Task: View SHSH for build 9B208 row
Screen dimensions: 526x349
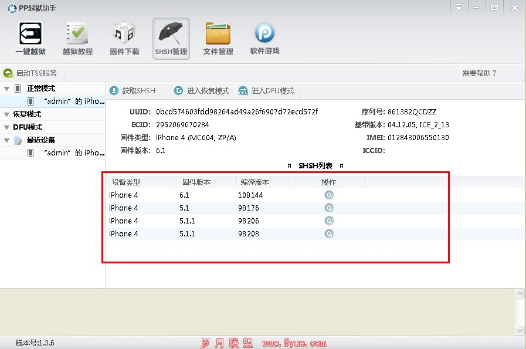Action: (x=329, y=233)
